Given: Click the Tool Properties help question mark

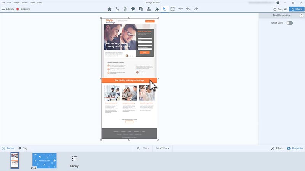Looking at the screenshot, I should point(301,16).
